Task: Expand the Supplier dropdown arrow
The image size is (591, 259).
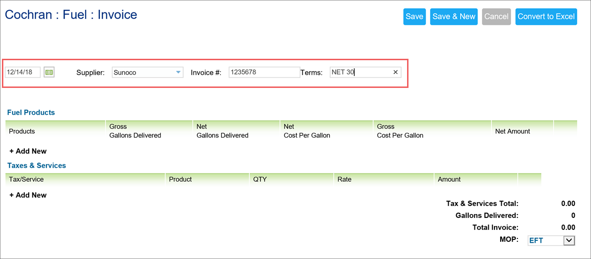Action: pyautogui.click(x=178, y=72)
